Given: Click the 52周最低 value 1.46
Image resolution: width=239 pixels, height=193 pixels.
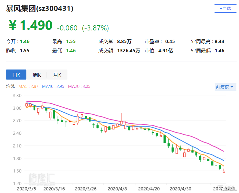Looking at the screenshot, I should point(219,51).
